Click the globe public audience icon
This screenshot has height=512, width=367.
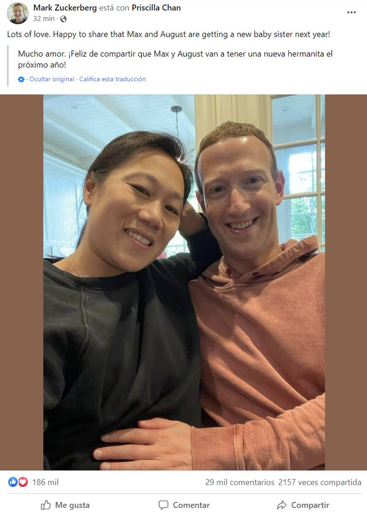(63, 19)
